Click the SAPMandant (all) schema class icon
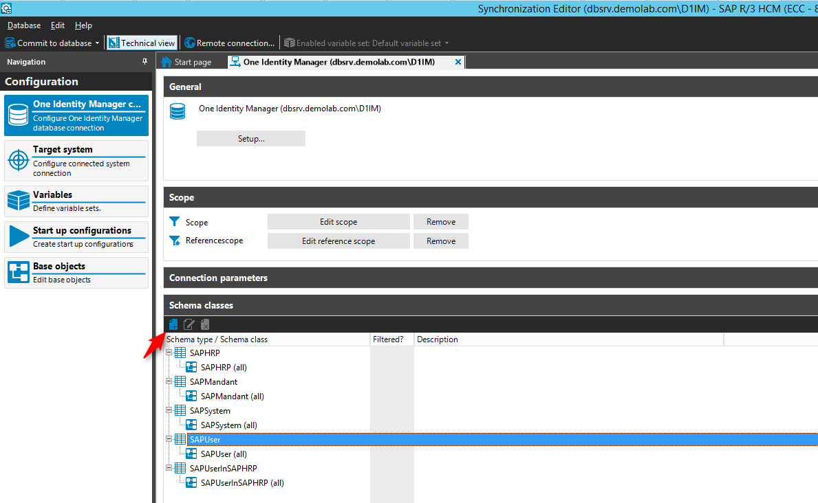The width and height of the screenshot is (818, 503). coord(191,396)
